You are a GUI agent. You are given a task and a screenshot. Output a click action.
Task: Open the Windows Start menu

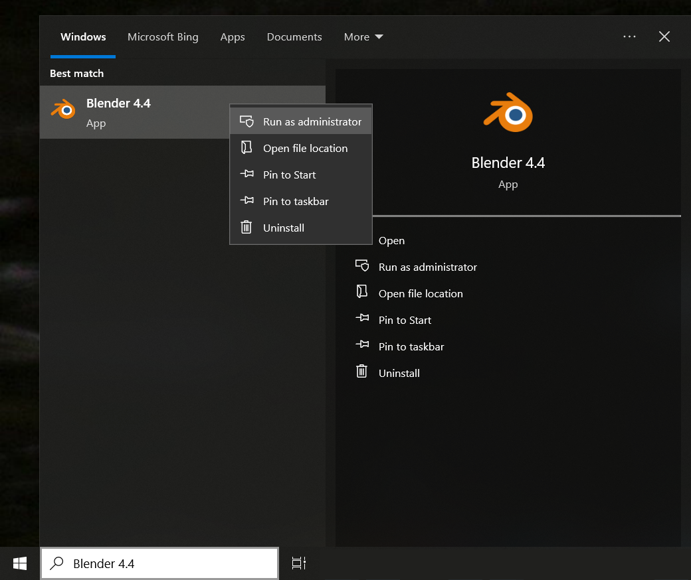20,563
